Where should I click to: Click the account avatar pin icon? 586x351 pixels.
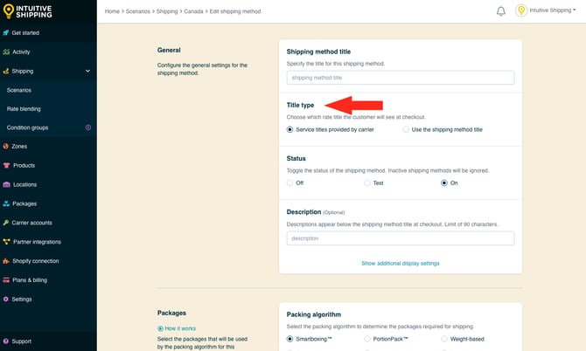[x=521, y=10]
